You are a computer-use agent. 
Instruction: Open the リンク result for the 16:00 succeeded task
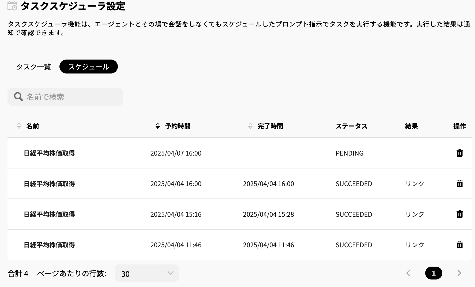[x=414, y=184]
